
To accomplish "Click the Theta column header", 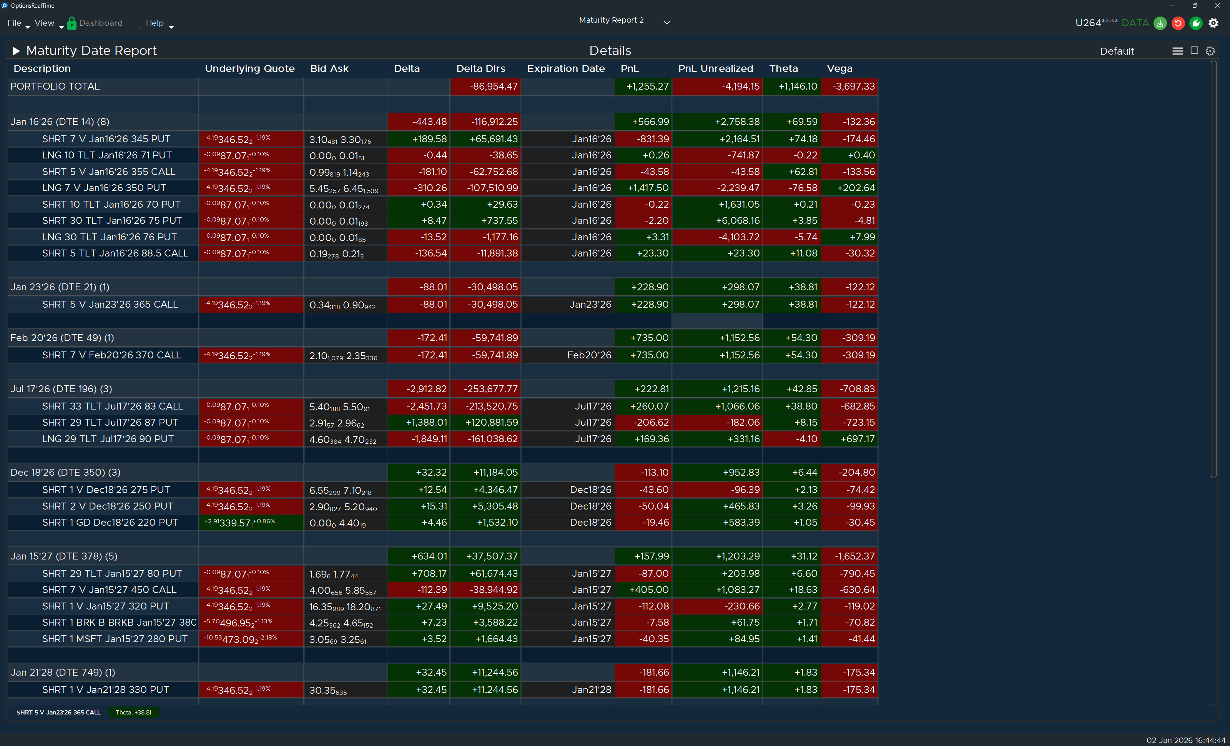I will [783, 68].
